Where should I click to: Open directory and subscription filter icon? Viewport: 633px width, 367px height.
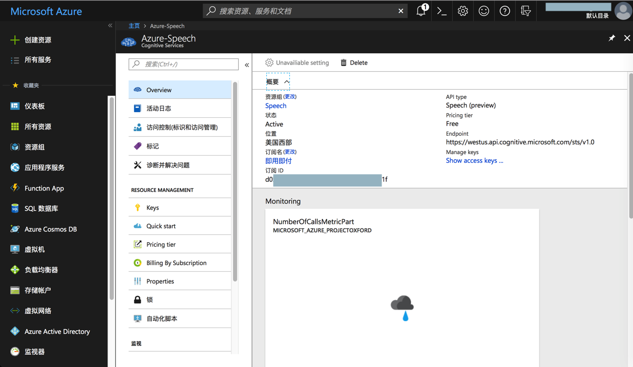(525, 11)
